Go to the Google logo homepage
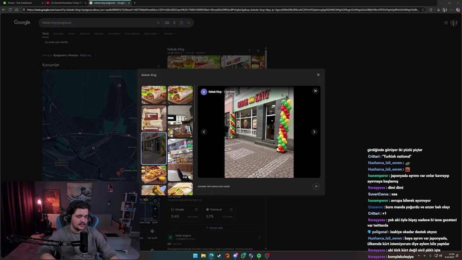The image size is (462, 260). 22,22
